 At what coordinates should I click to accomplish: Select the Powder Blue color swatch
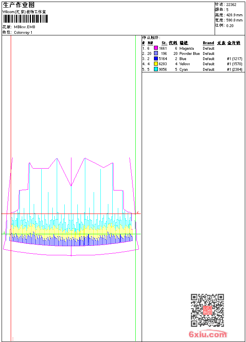click(156, 53)
